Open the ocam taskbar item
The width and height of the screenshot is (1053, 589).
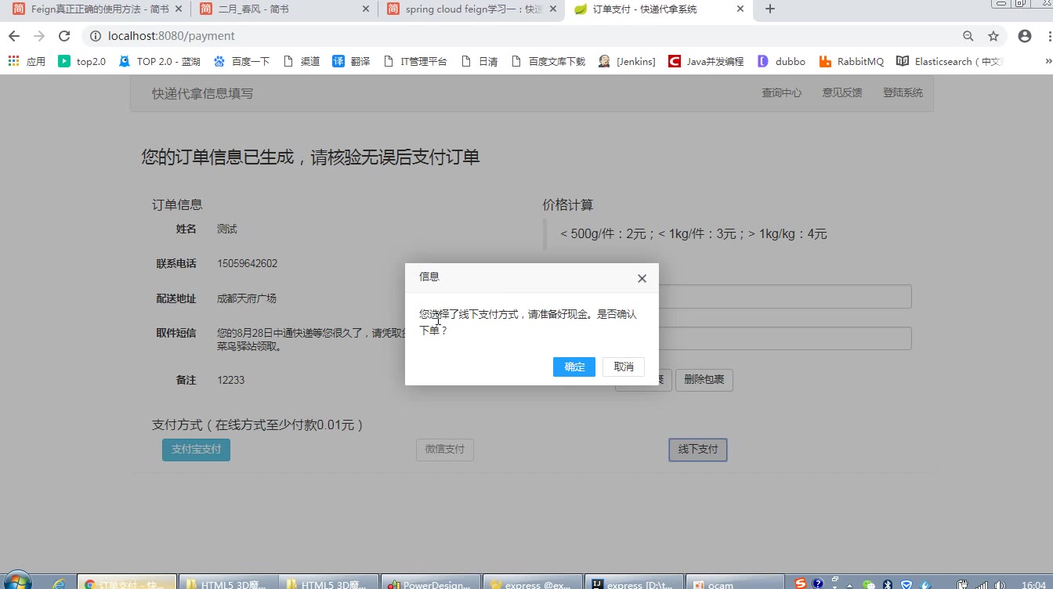coord(733,584)
